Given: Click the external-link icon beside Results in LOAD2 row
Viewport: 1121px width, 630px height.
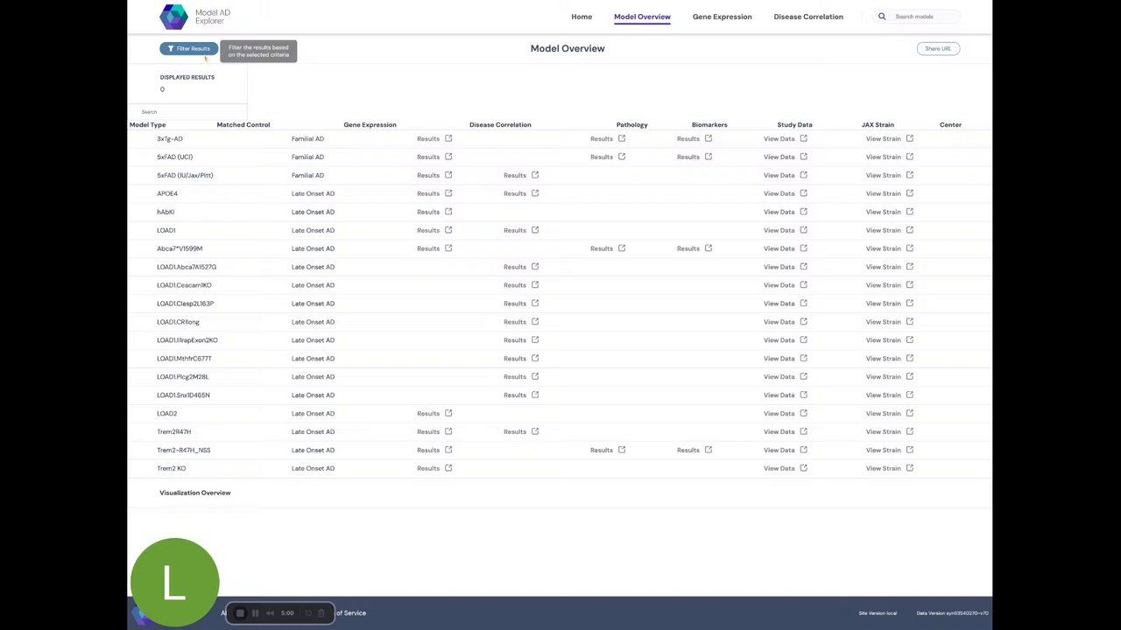Looking at the screenshot, I should (448, 414).
